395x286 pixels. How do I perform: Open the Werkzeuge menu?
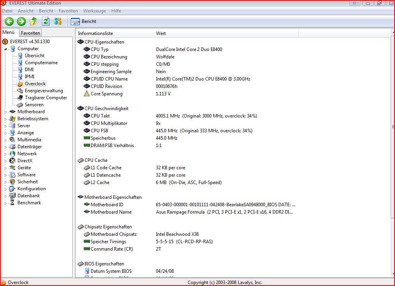point(95,11)
